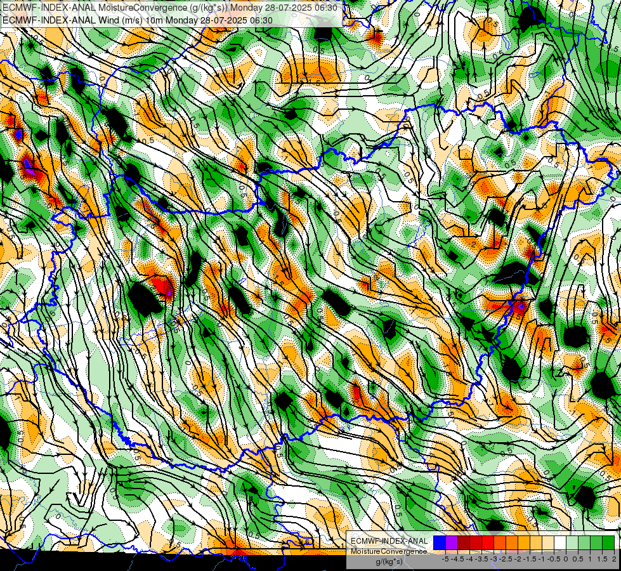Click the '-4' tick label in legend
Screen dimensions: 621x571
tap(469, 559)
